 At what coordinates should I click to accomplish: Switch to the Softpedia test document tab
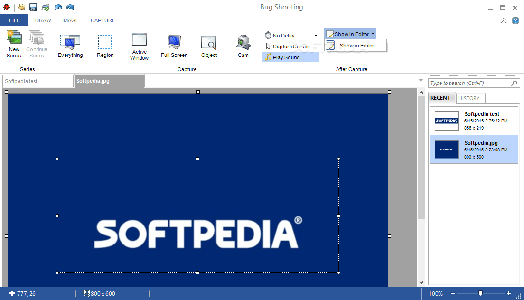(38, 81)
